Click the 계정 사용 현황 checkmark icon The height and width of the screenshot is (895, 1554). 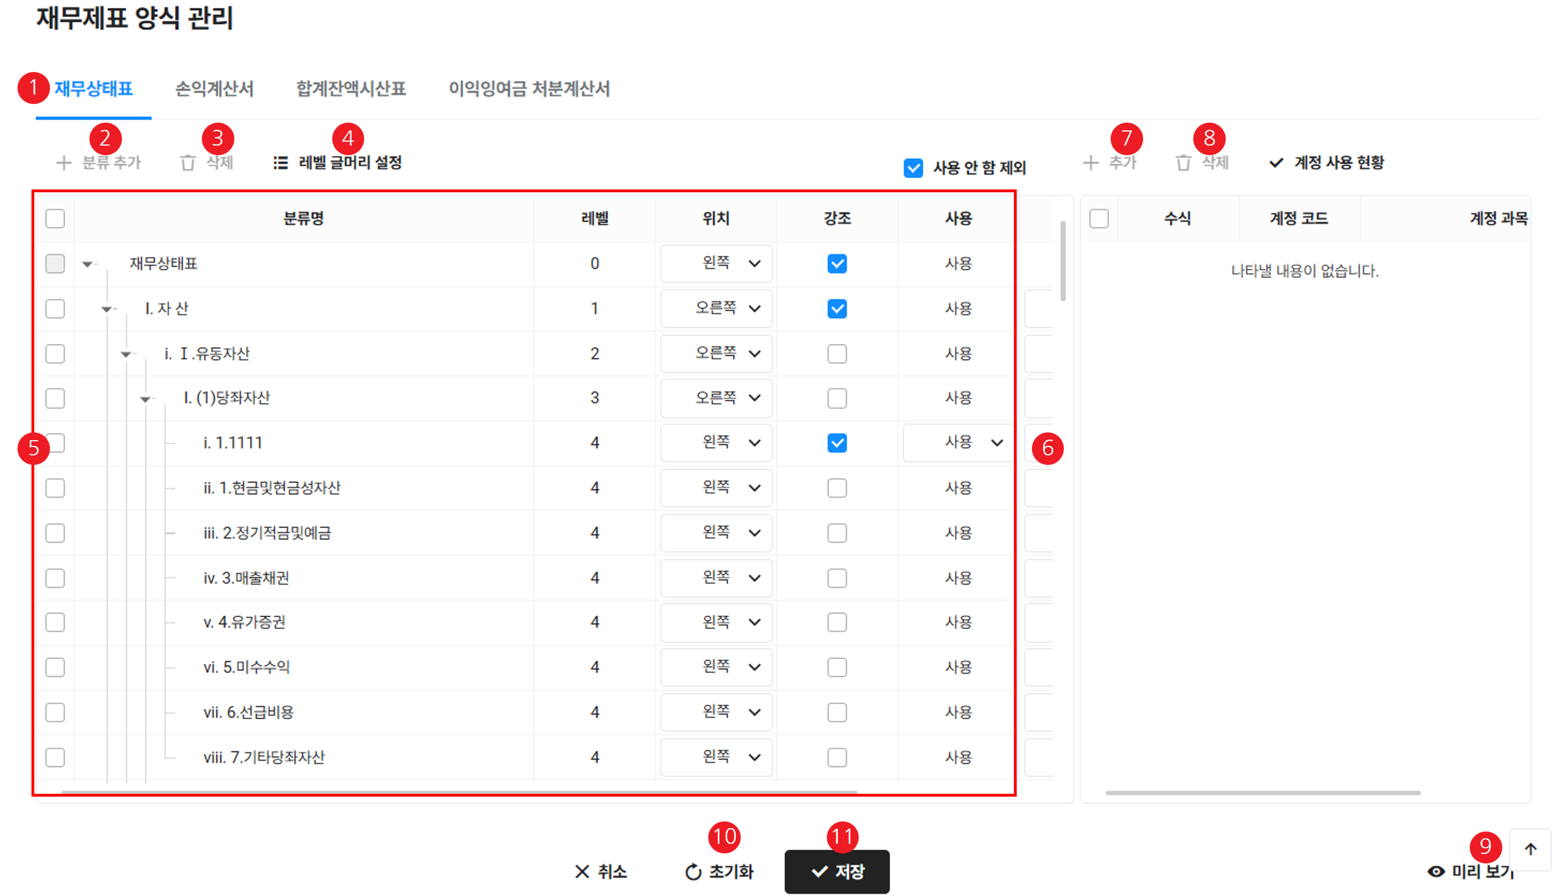click(1276, 163)
